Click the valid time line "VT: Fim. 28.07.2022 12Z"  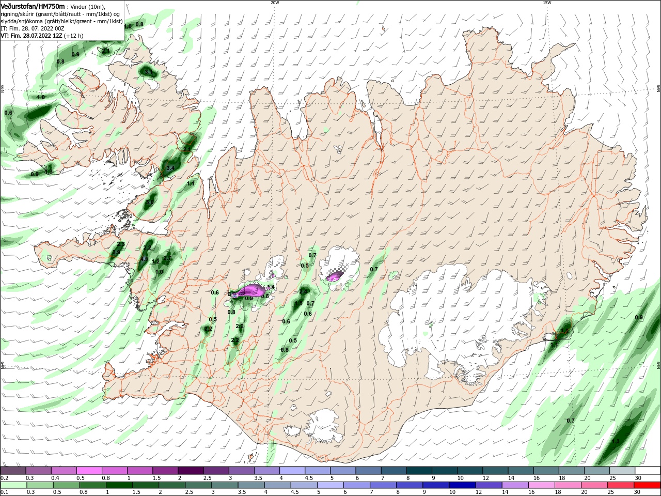coord(32,36)
